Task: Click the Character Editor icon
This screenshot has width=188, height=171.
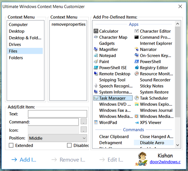Action: tap(137, 31)
